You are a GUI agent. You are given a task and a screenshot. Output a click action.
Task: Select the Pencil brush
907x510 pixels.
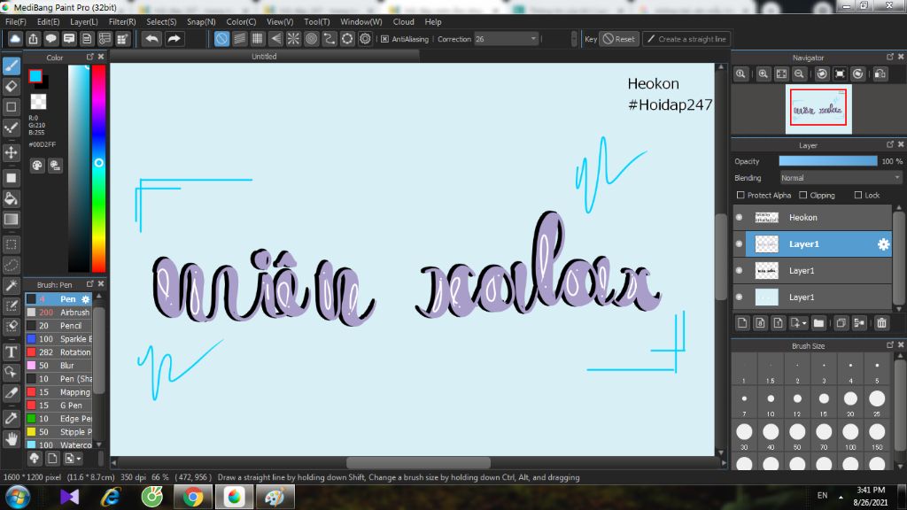(58, 326)
